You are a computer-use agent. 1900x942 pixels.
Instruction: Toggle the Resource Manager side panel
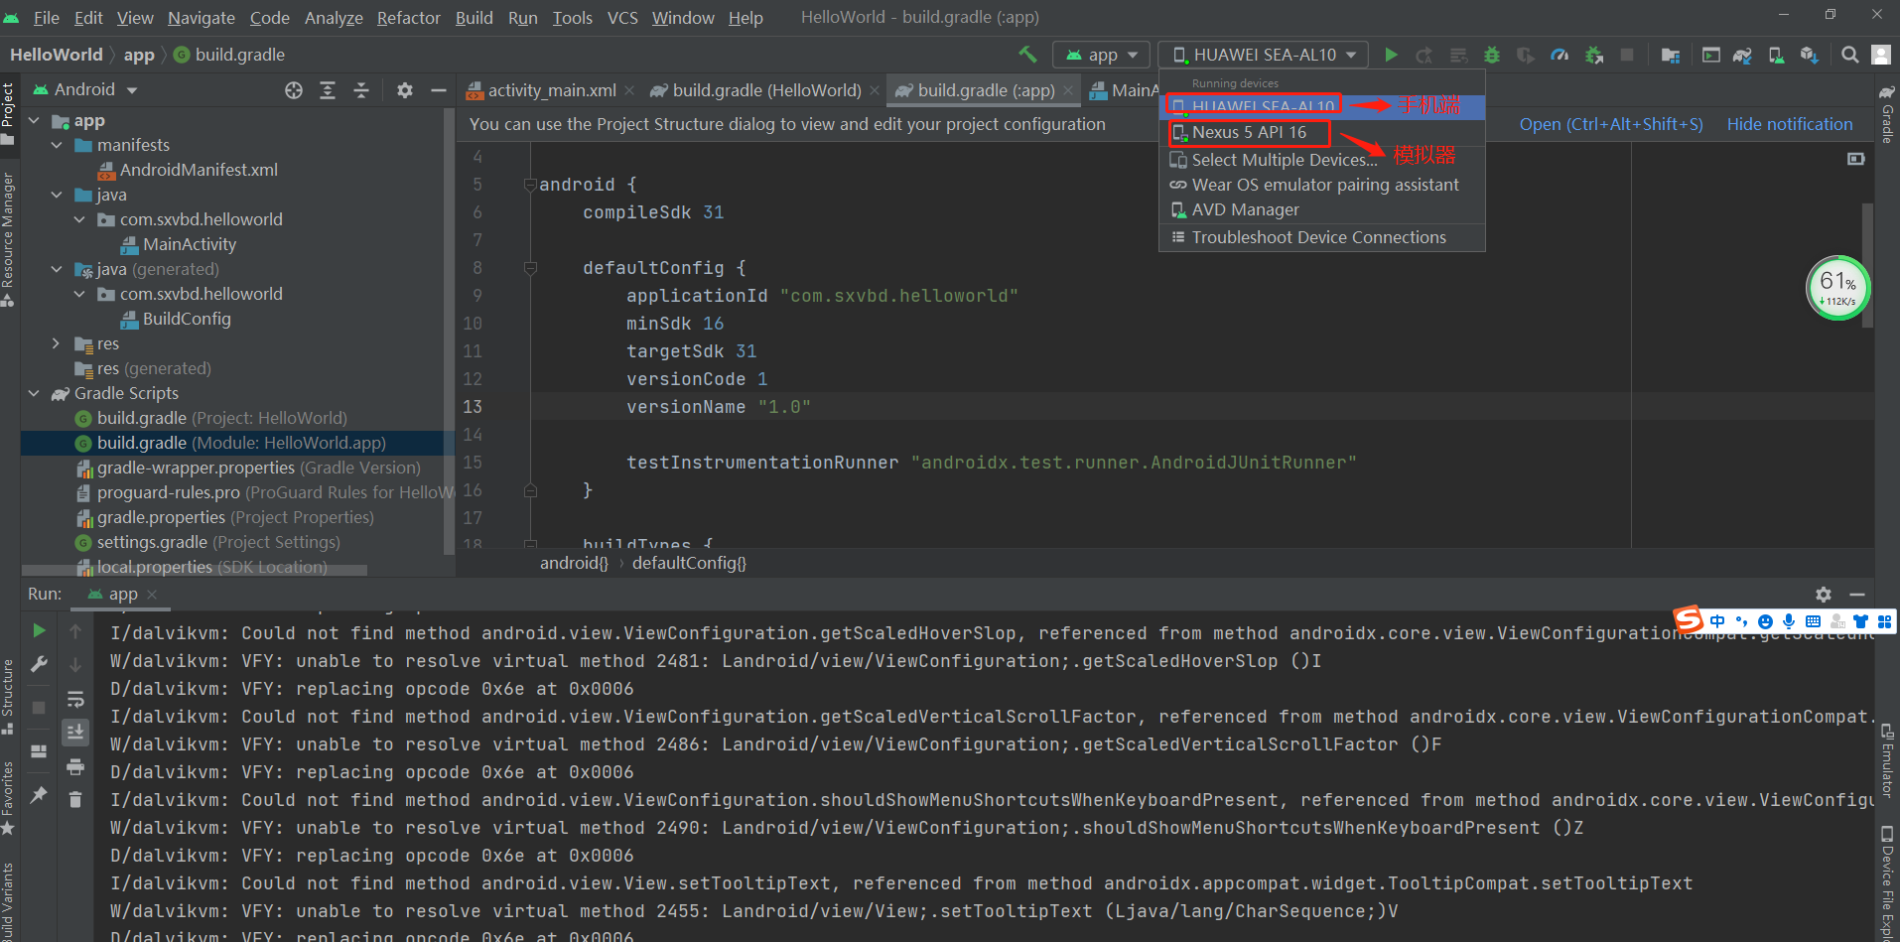[x=8, y=238]
